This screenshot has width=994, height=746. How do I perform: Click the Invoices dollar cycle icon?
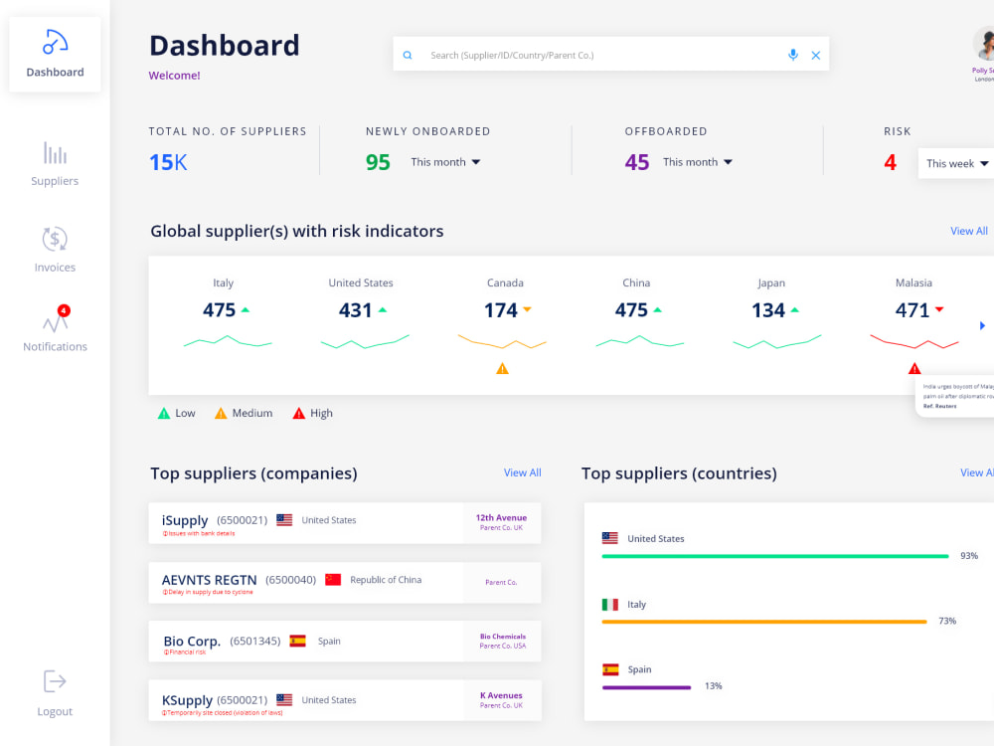coord(55,239)
